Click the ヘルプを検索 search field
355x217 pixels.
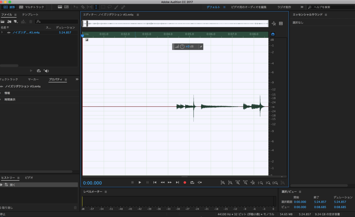pyautogui.click(x=330, y=7)
